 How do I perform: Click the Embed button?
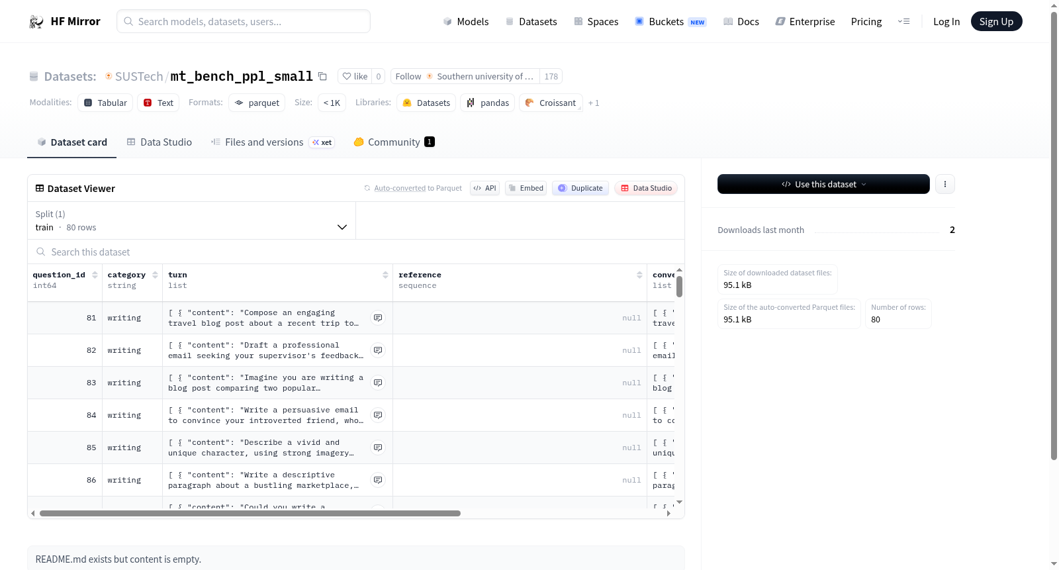pyautogui.click(x=526, y=188)
